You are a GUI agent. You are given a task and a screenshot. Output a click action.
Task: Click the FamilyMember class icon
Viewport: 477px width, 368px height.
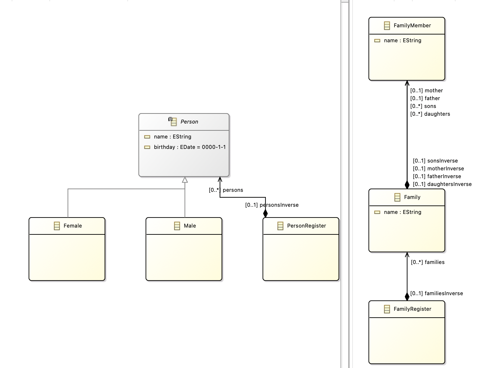(x=387, y=26)
